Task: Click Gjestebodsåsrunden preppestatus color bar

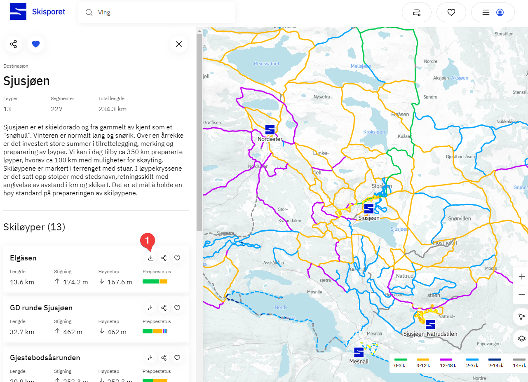Action: [x=155, y=380]
